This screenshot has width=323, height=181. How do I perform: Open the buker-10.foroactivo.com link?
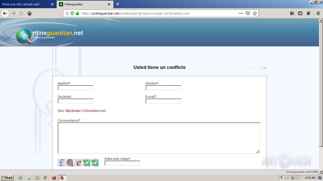tap(85, 111)
